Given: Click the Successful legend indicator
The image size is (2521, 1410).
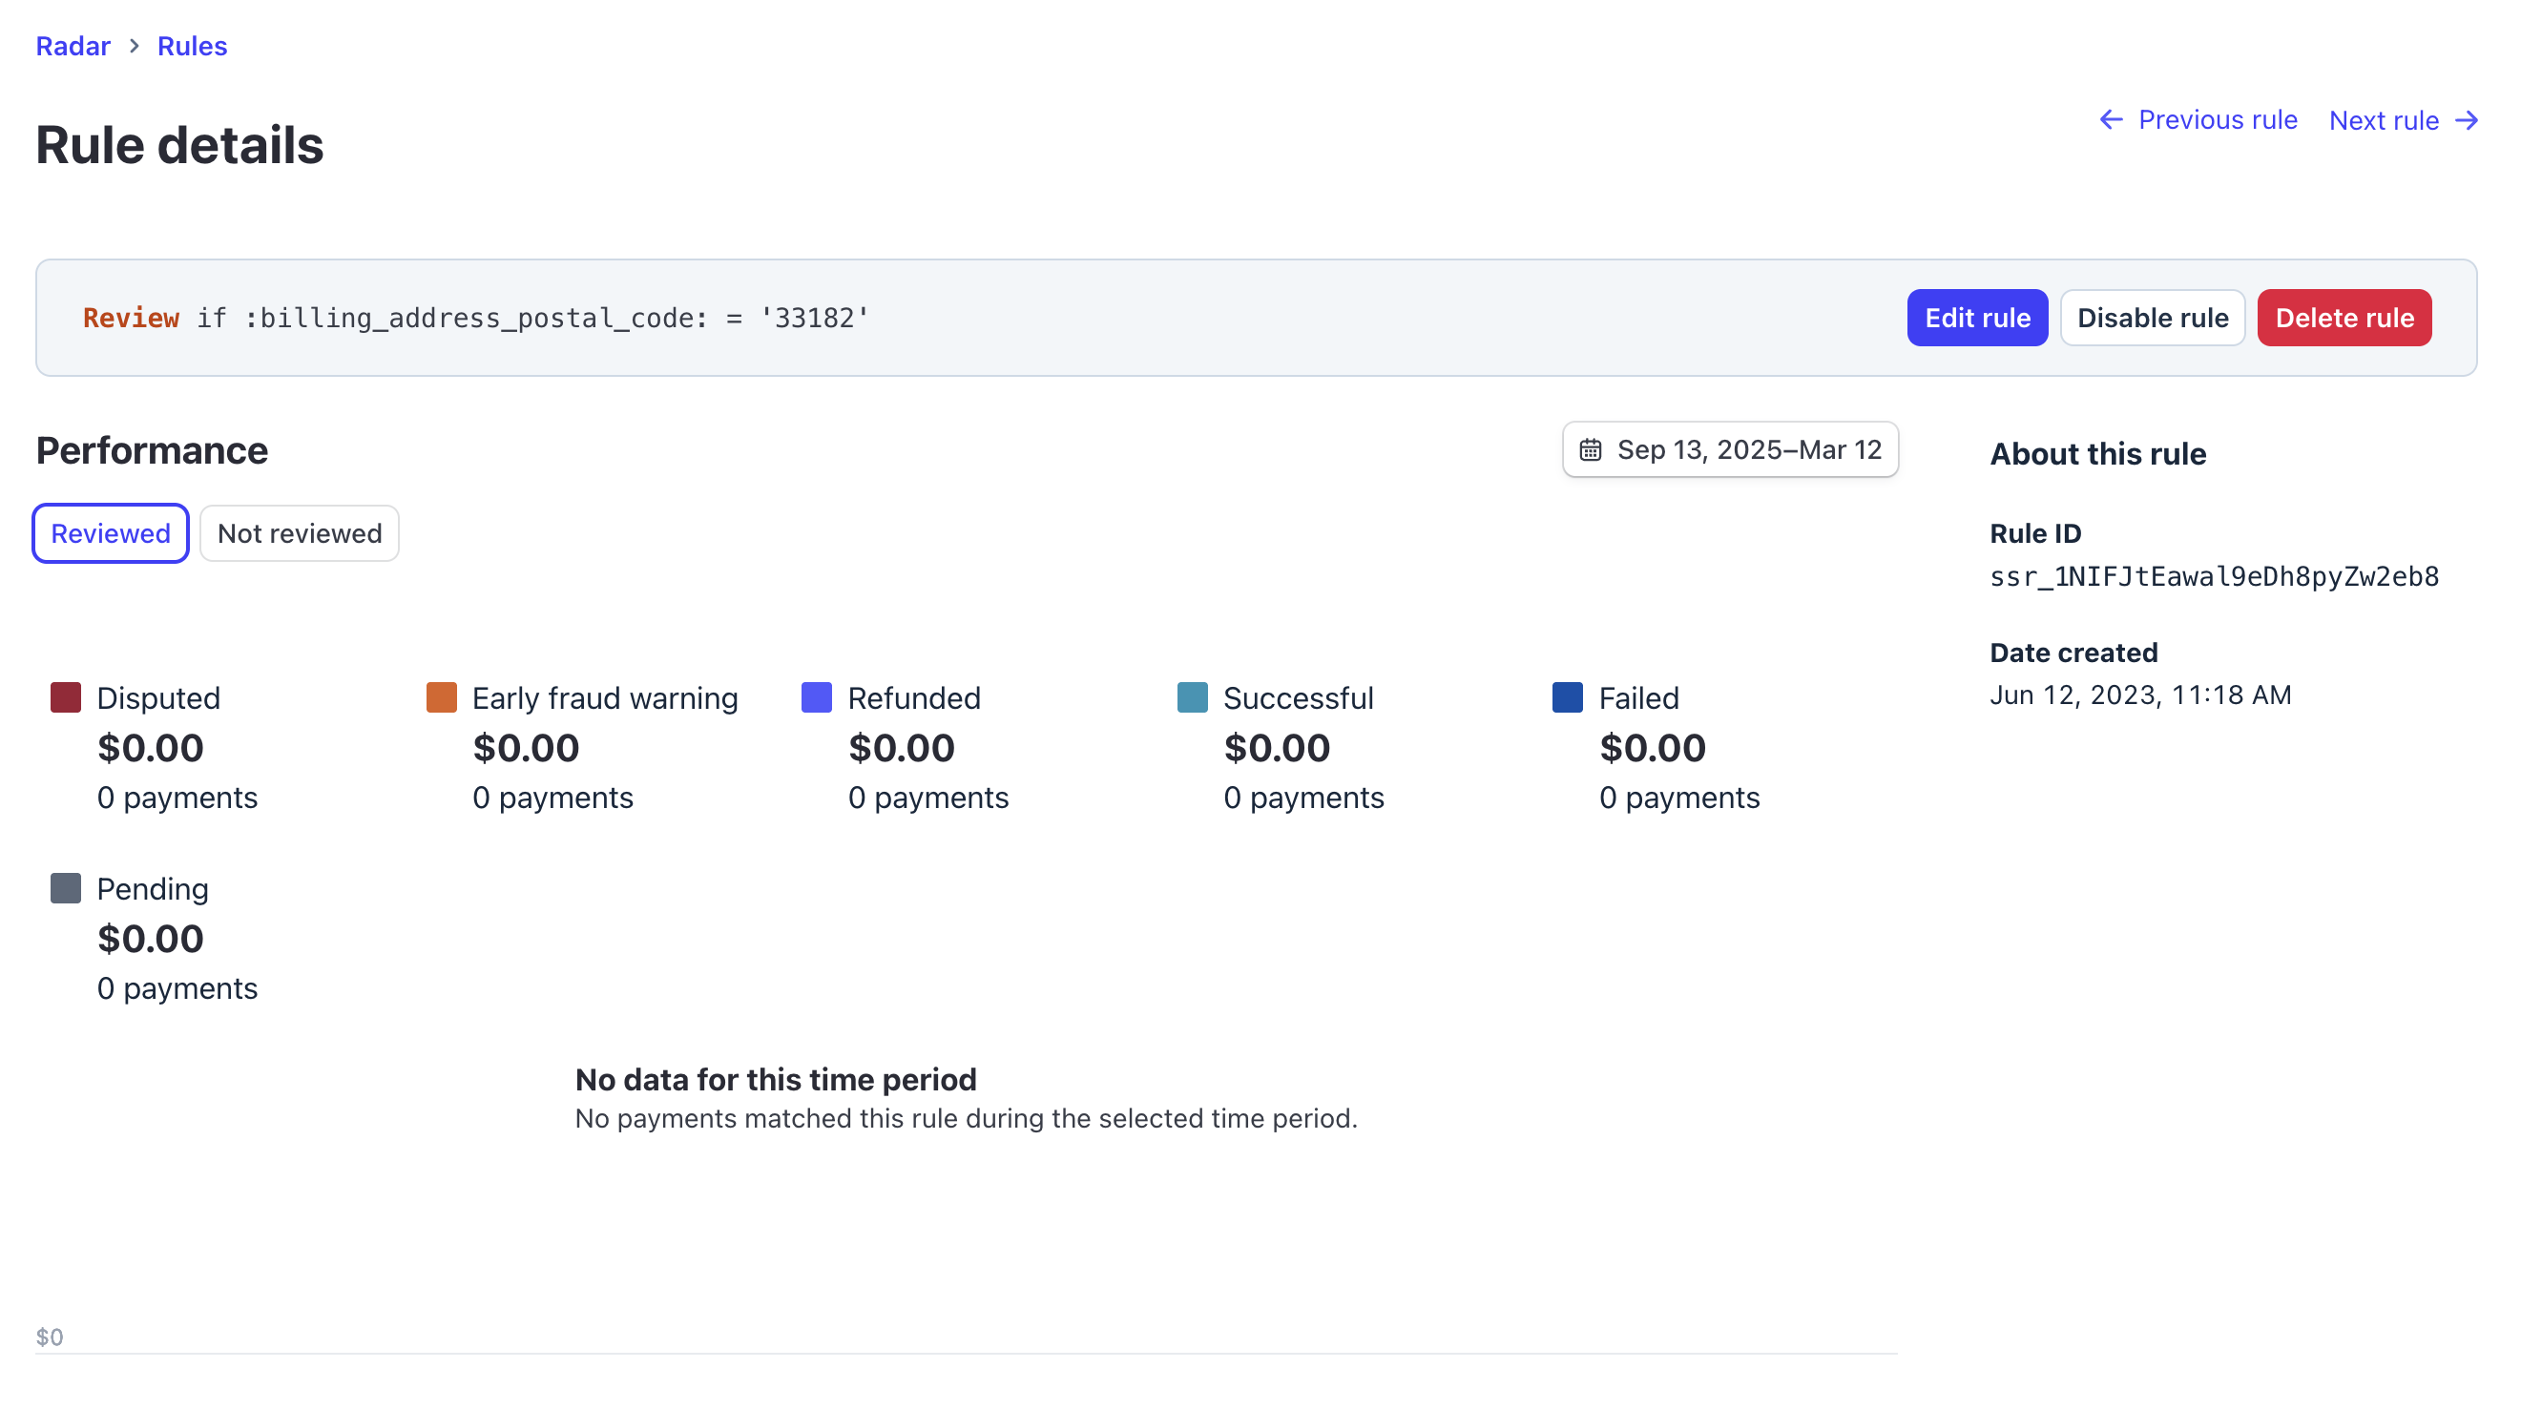Looking at the screenshot, I should tap(1192, 697).
